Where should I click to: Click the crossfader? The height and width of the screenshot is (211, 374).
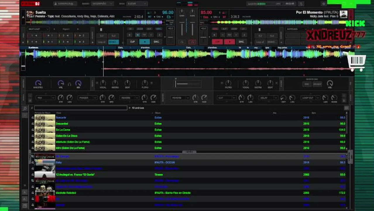click(x=188, y=84)
